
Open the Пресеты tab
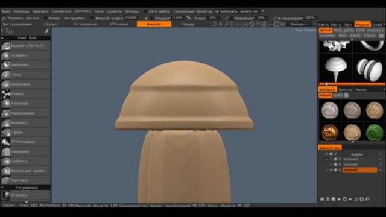[x=345, y=90]
